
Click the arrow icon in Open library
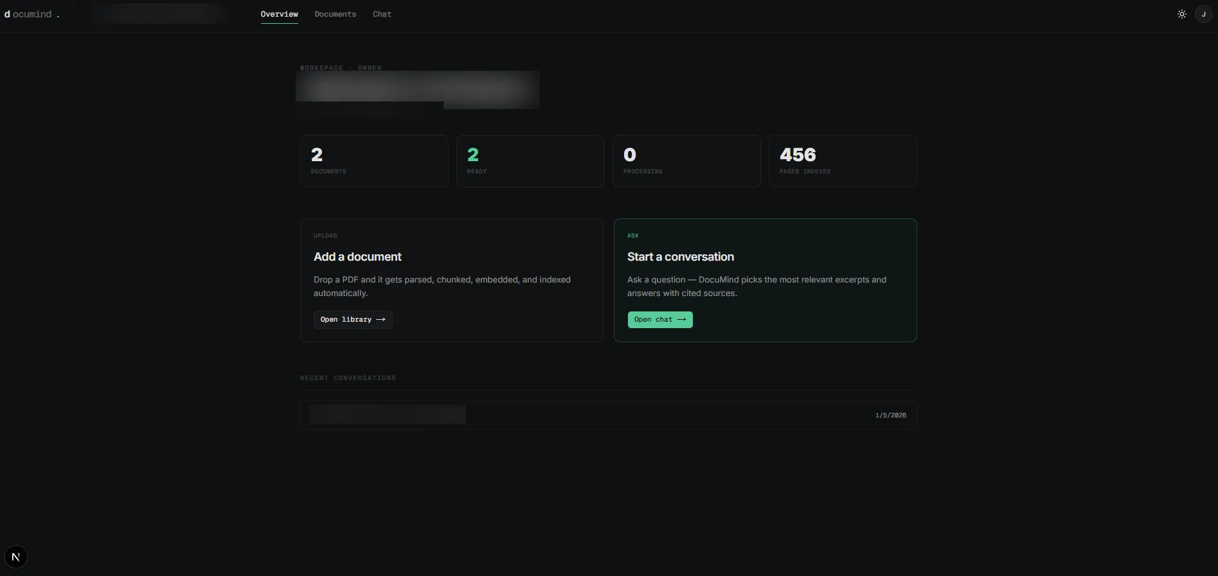381,320
